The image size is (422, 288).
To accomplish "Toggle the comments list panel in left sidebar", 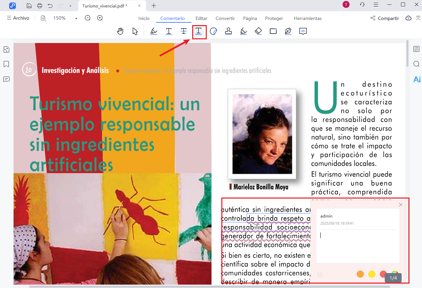I will click(6, 79).
